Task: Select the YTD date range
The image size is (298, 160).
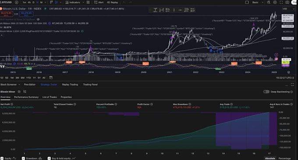Action: (28, 78)
